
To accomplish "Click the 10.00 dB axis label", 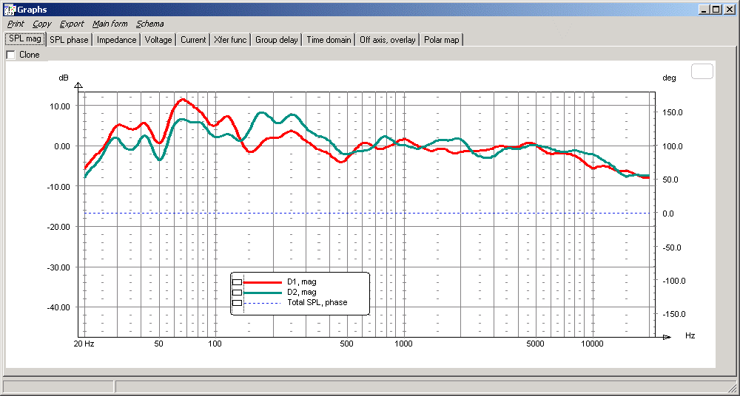I will pos(60,106).
